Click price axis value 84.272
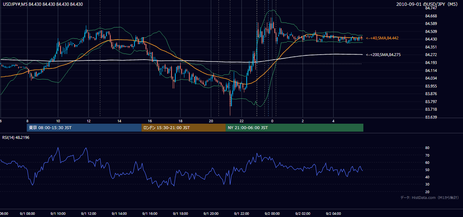 (431, 55)
